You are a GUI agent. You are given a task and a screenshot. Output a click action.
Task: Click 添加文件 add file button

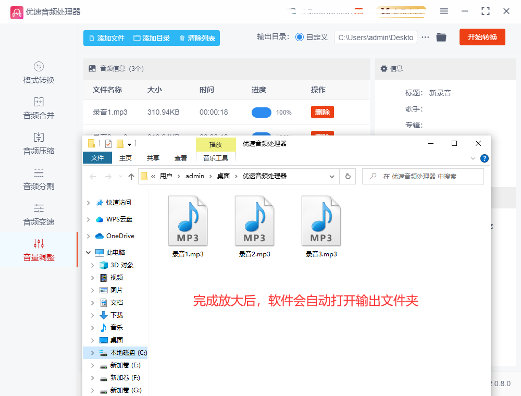tap(107, 38)
